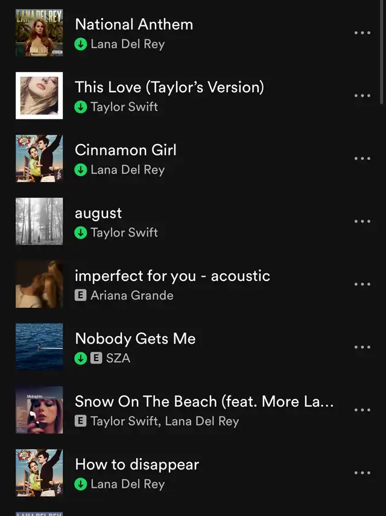Screen dimensions: 386x516
Task: Open more options for National Anthem
Action: pyautogui.click(x=362, y=33)
